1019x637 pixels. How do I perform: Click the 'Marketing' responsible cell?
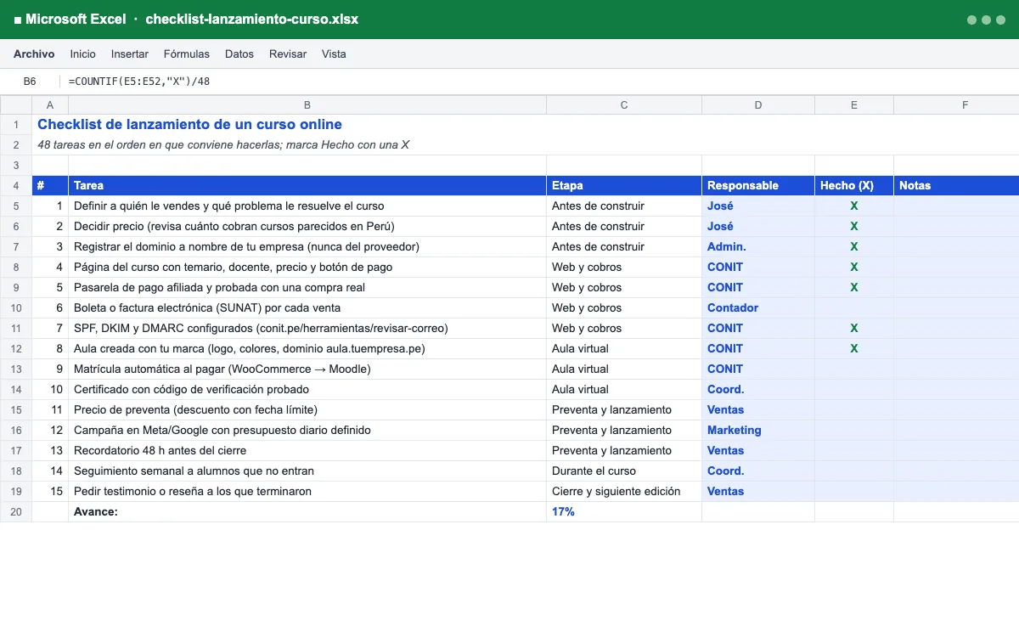(x=758, y=430)
